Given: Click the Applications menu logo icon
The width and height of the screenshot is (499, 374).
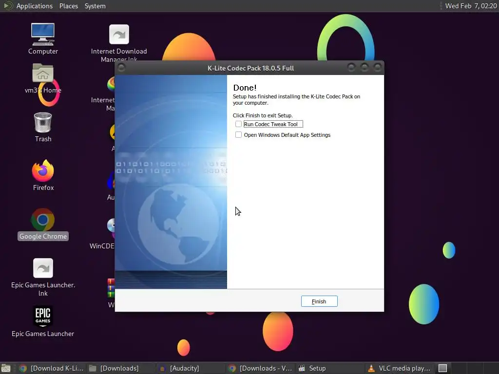Looking at the screenshot, I should tap(8, 6).
